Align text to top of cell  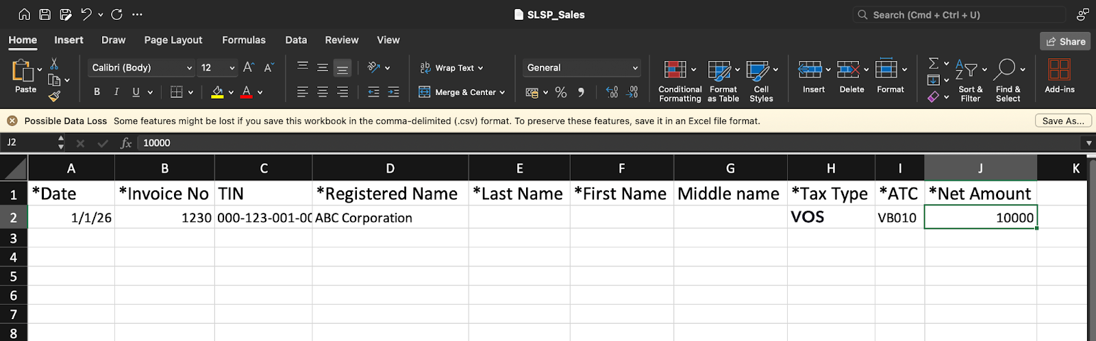click(303, 66)
